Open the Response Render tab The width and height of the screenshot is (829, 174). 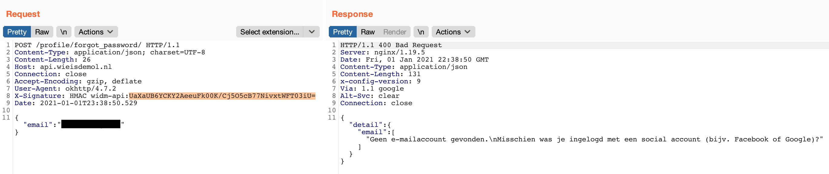pos(395,32)
